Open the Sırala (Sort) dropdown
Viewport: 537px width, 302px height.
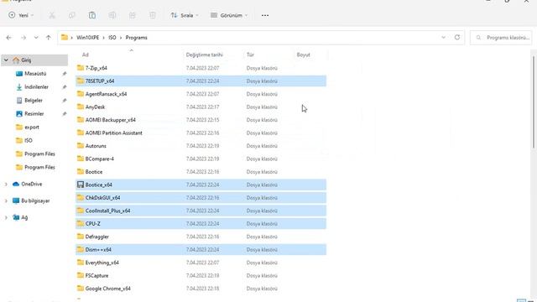(x=185, y=15)
